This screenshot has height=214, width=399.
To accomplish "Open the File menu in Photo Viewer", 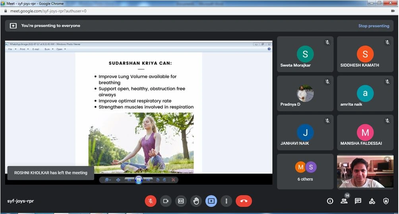I will tap(12, 49).
